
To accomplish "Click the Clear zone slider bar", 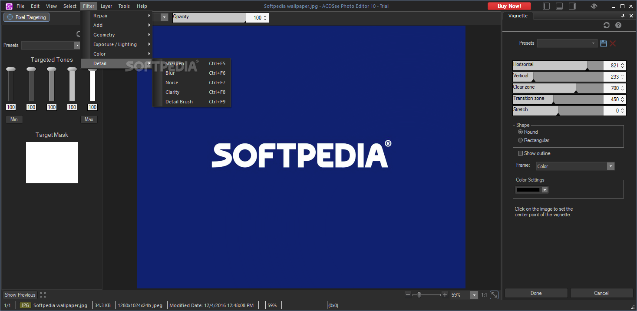I will 558,88.
